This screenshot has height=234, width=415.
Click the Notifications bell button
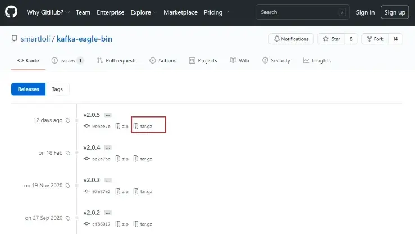click(x=291, y=39)
